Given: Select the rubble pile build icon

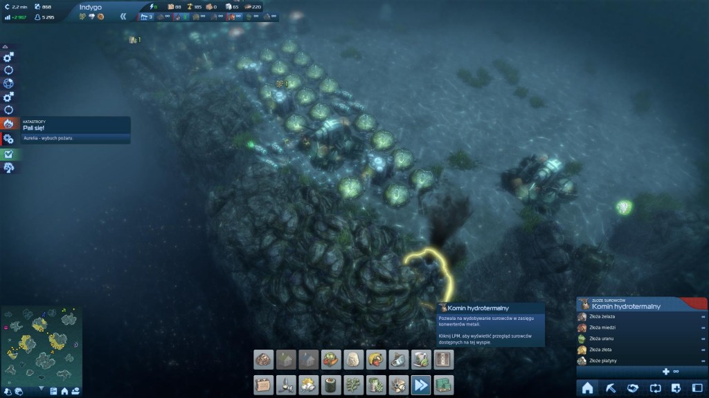Looking at the screenshot, I should tap(264, 360).
